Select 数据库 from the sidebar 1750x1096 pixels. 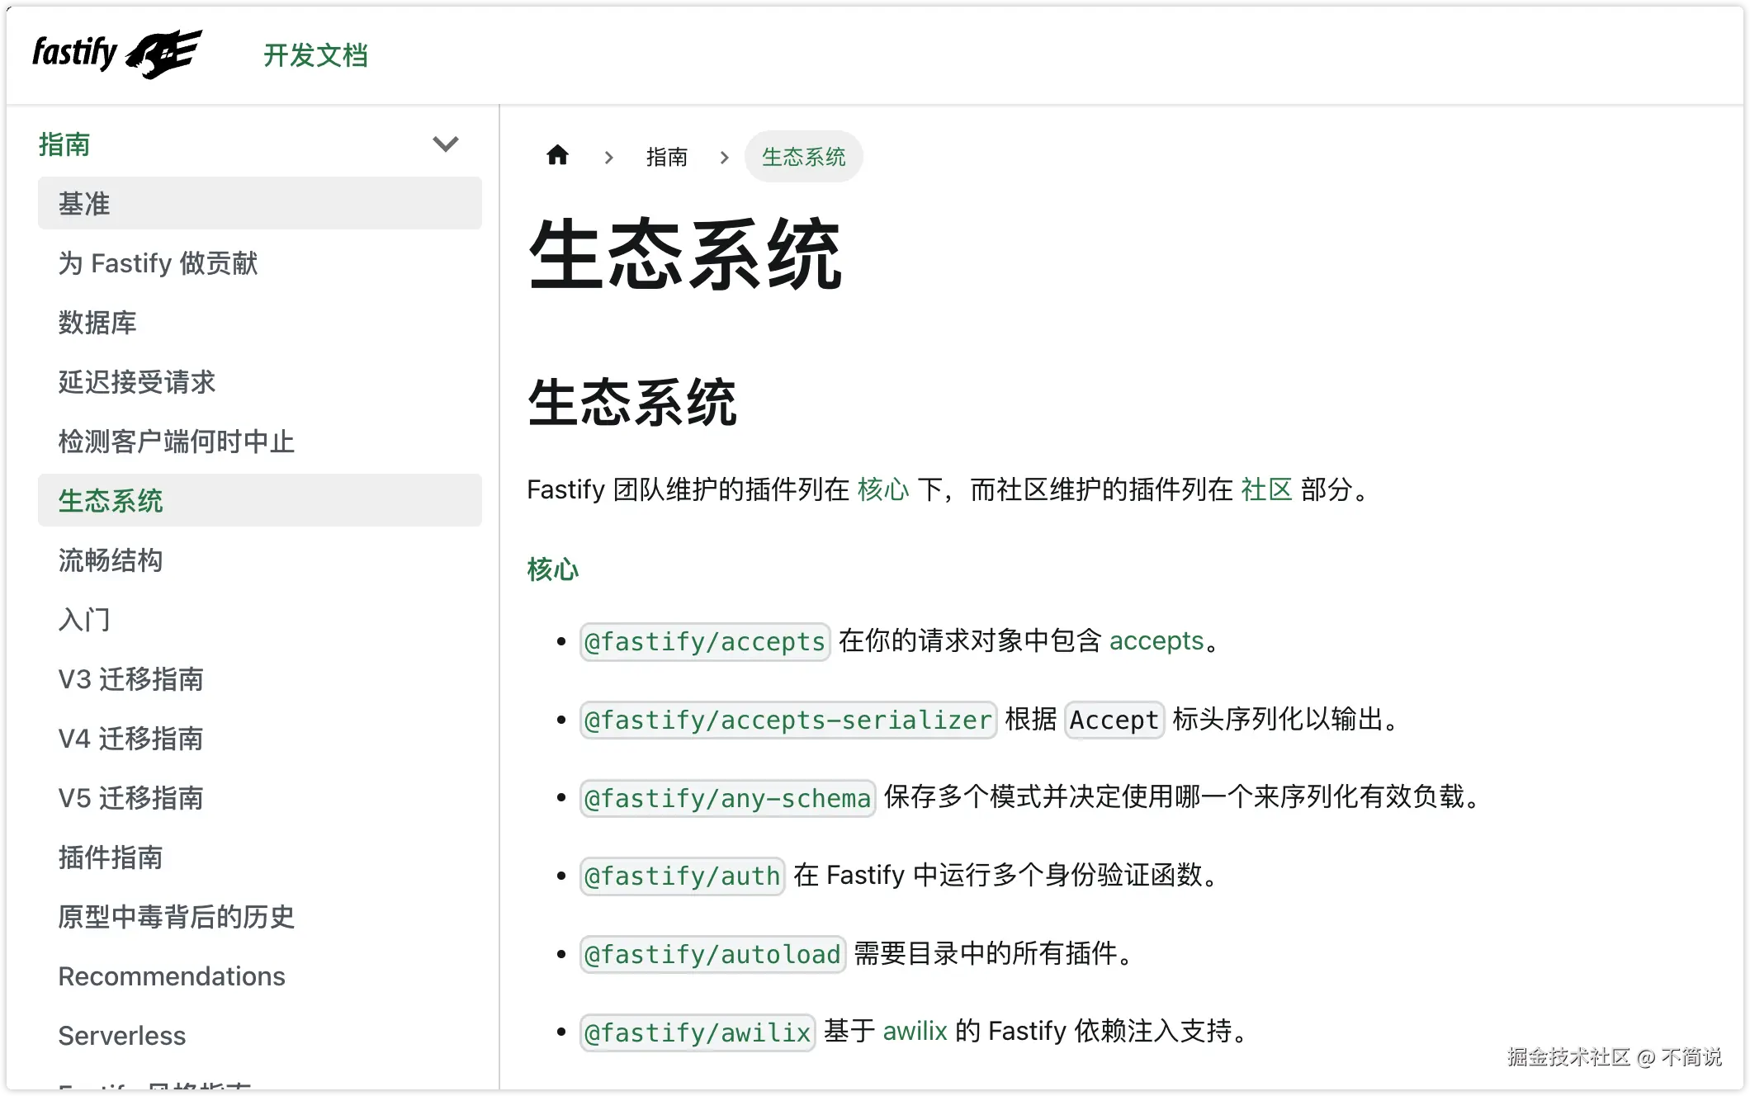97,323
